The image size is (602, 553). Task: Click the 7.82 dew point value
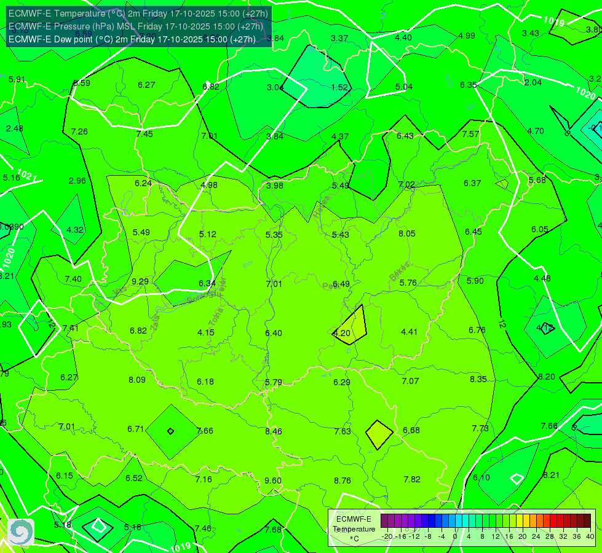(412, 479)
